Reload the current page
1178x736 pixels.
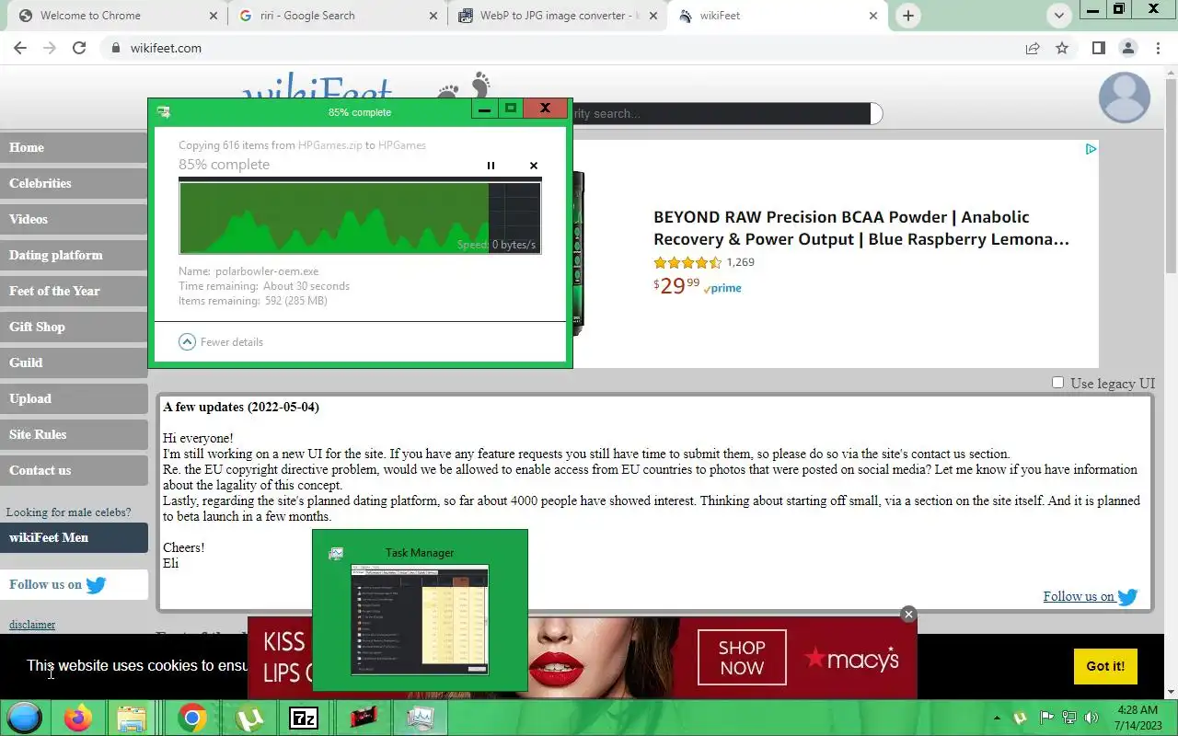pyautogui.click(x=79, y=48)
